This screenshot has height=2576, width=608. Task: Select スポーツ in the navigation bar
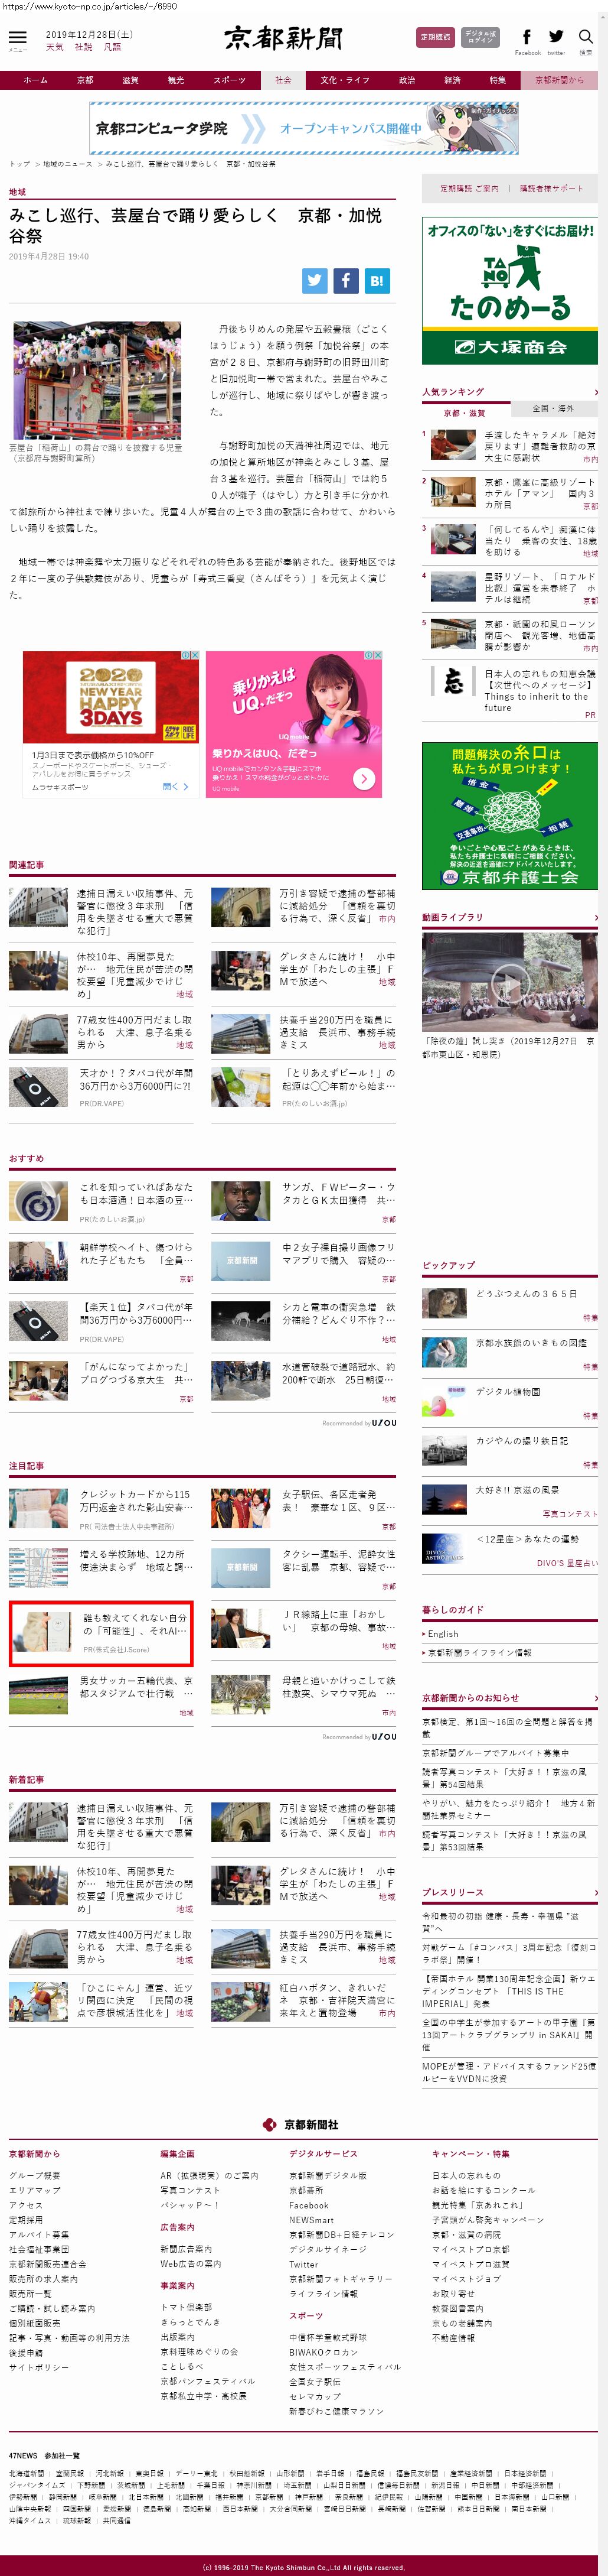tap(228, 80)
